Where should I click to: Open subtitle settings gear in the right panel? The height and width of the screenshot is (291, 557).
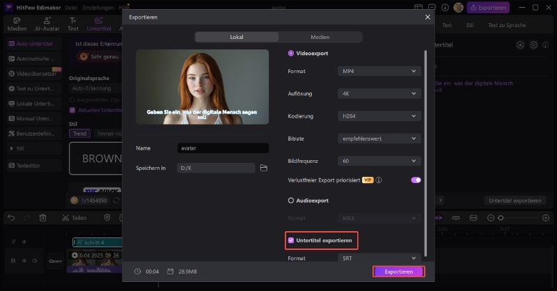[x=533, y=45]
